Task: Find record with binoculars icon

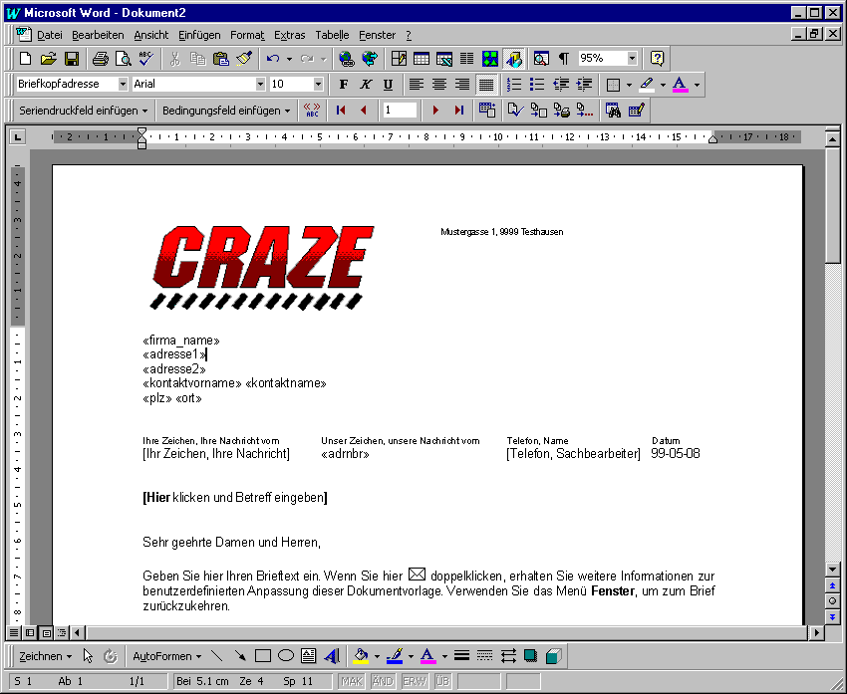Action: tap(613, 111)
